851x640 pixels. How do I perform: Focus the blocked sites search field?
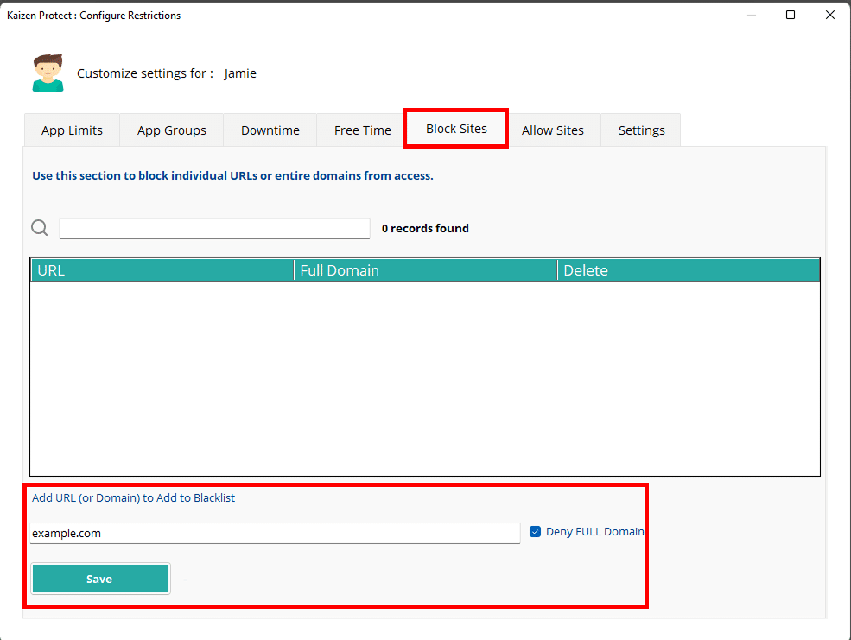214,228
